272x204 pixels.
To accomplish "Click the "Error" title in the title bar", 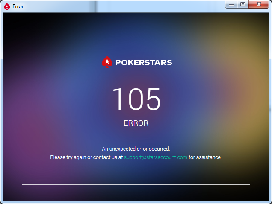I will click(18, 6).
